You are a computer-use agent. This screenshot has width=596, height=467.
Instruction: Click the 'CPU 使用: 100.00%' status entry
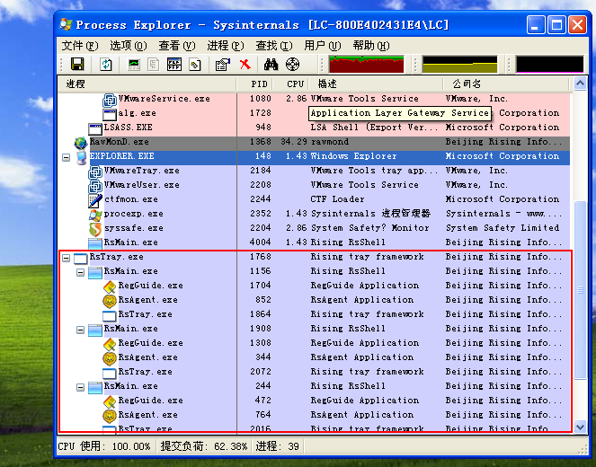(104, 446)
